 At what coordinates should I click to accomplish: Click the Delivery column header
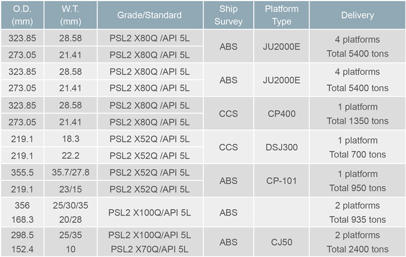[x=357, y=15]
